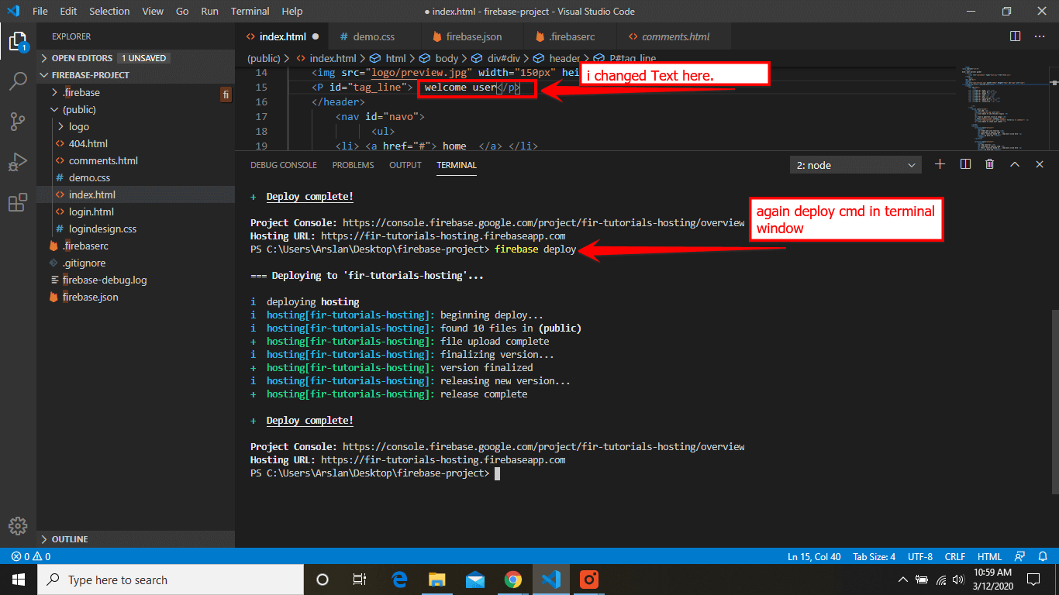Switch to the PROBLEMS panel tab
The width and height of the screenshot is (1059, 595).
353,165
